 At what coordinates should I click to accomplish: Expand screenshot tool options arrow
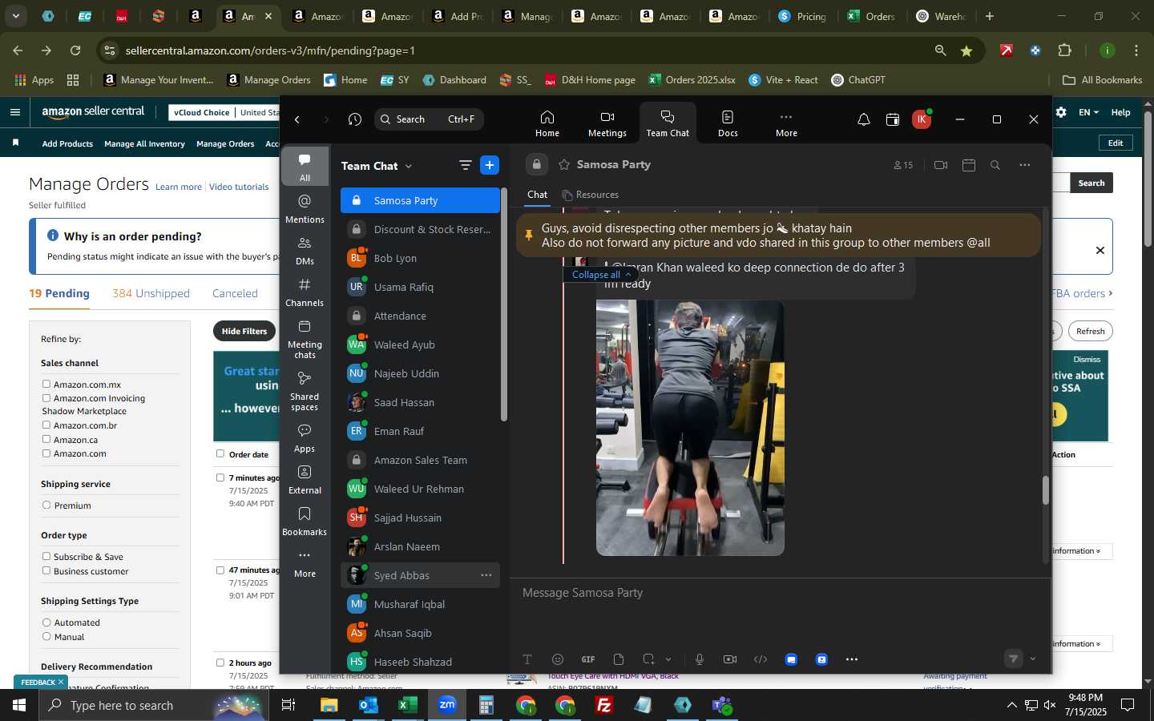[668, 659]
